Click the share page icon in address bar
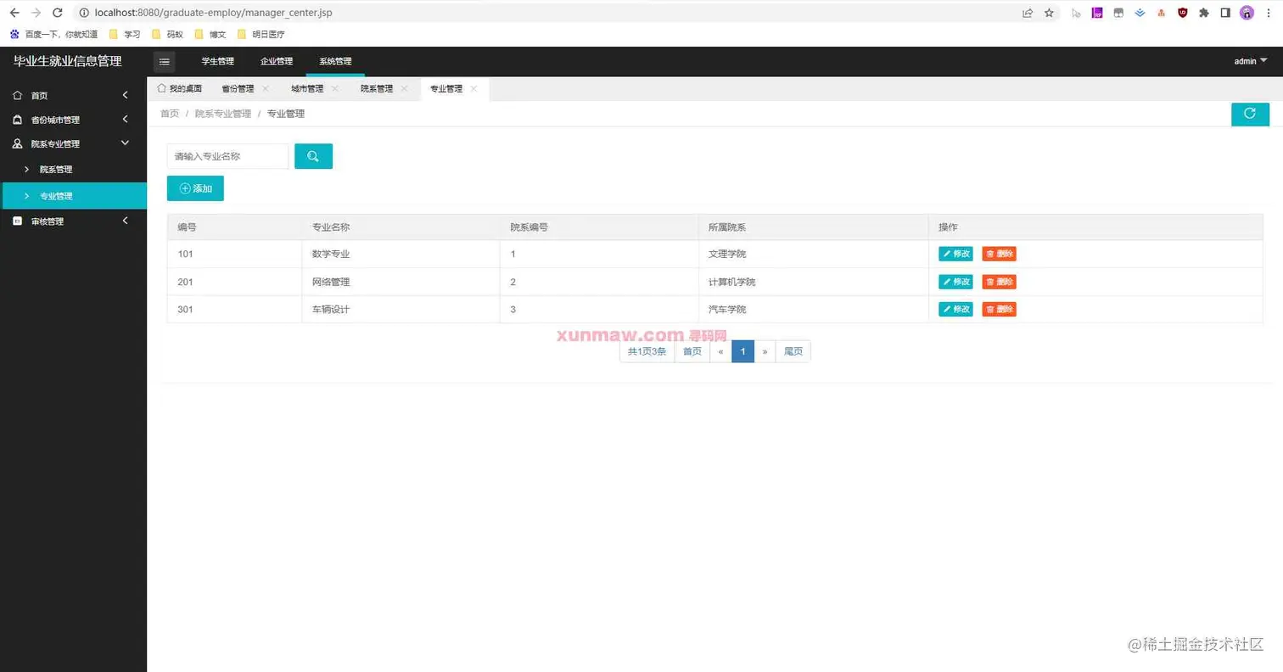The width and height of the screenshot is (1283, 672). (1028, 13)
